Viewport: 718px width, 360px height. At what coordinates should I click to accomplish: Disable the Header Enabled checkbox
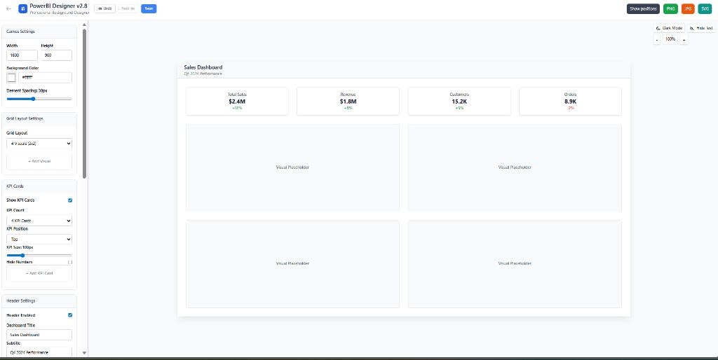point(69,315)
